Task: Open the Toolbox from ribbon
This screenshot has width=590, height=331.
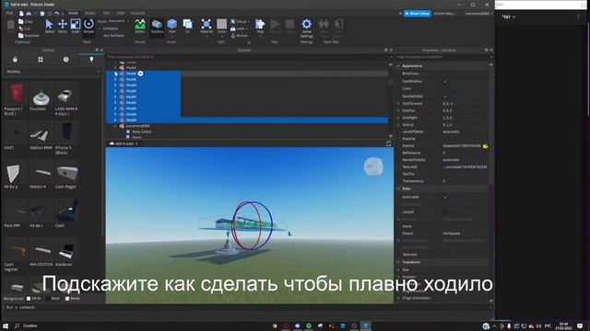Action: (157, 27)
